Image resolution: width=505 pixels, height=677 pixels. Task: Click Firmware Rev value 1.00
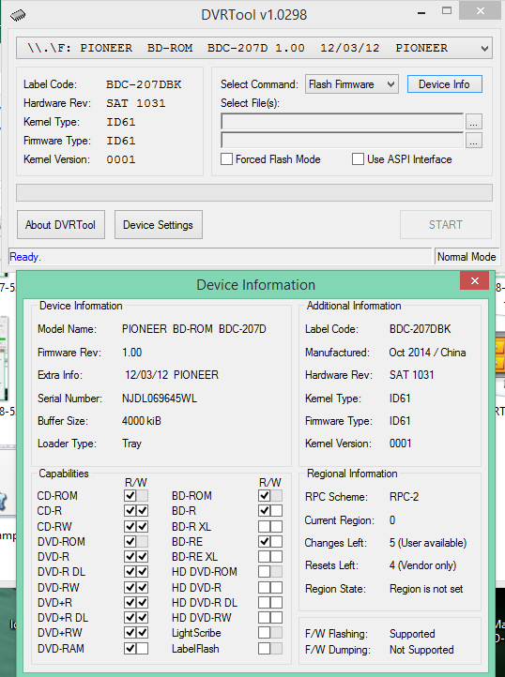pyautogui.click(x=131, y=353)
